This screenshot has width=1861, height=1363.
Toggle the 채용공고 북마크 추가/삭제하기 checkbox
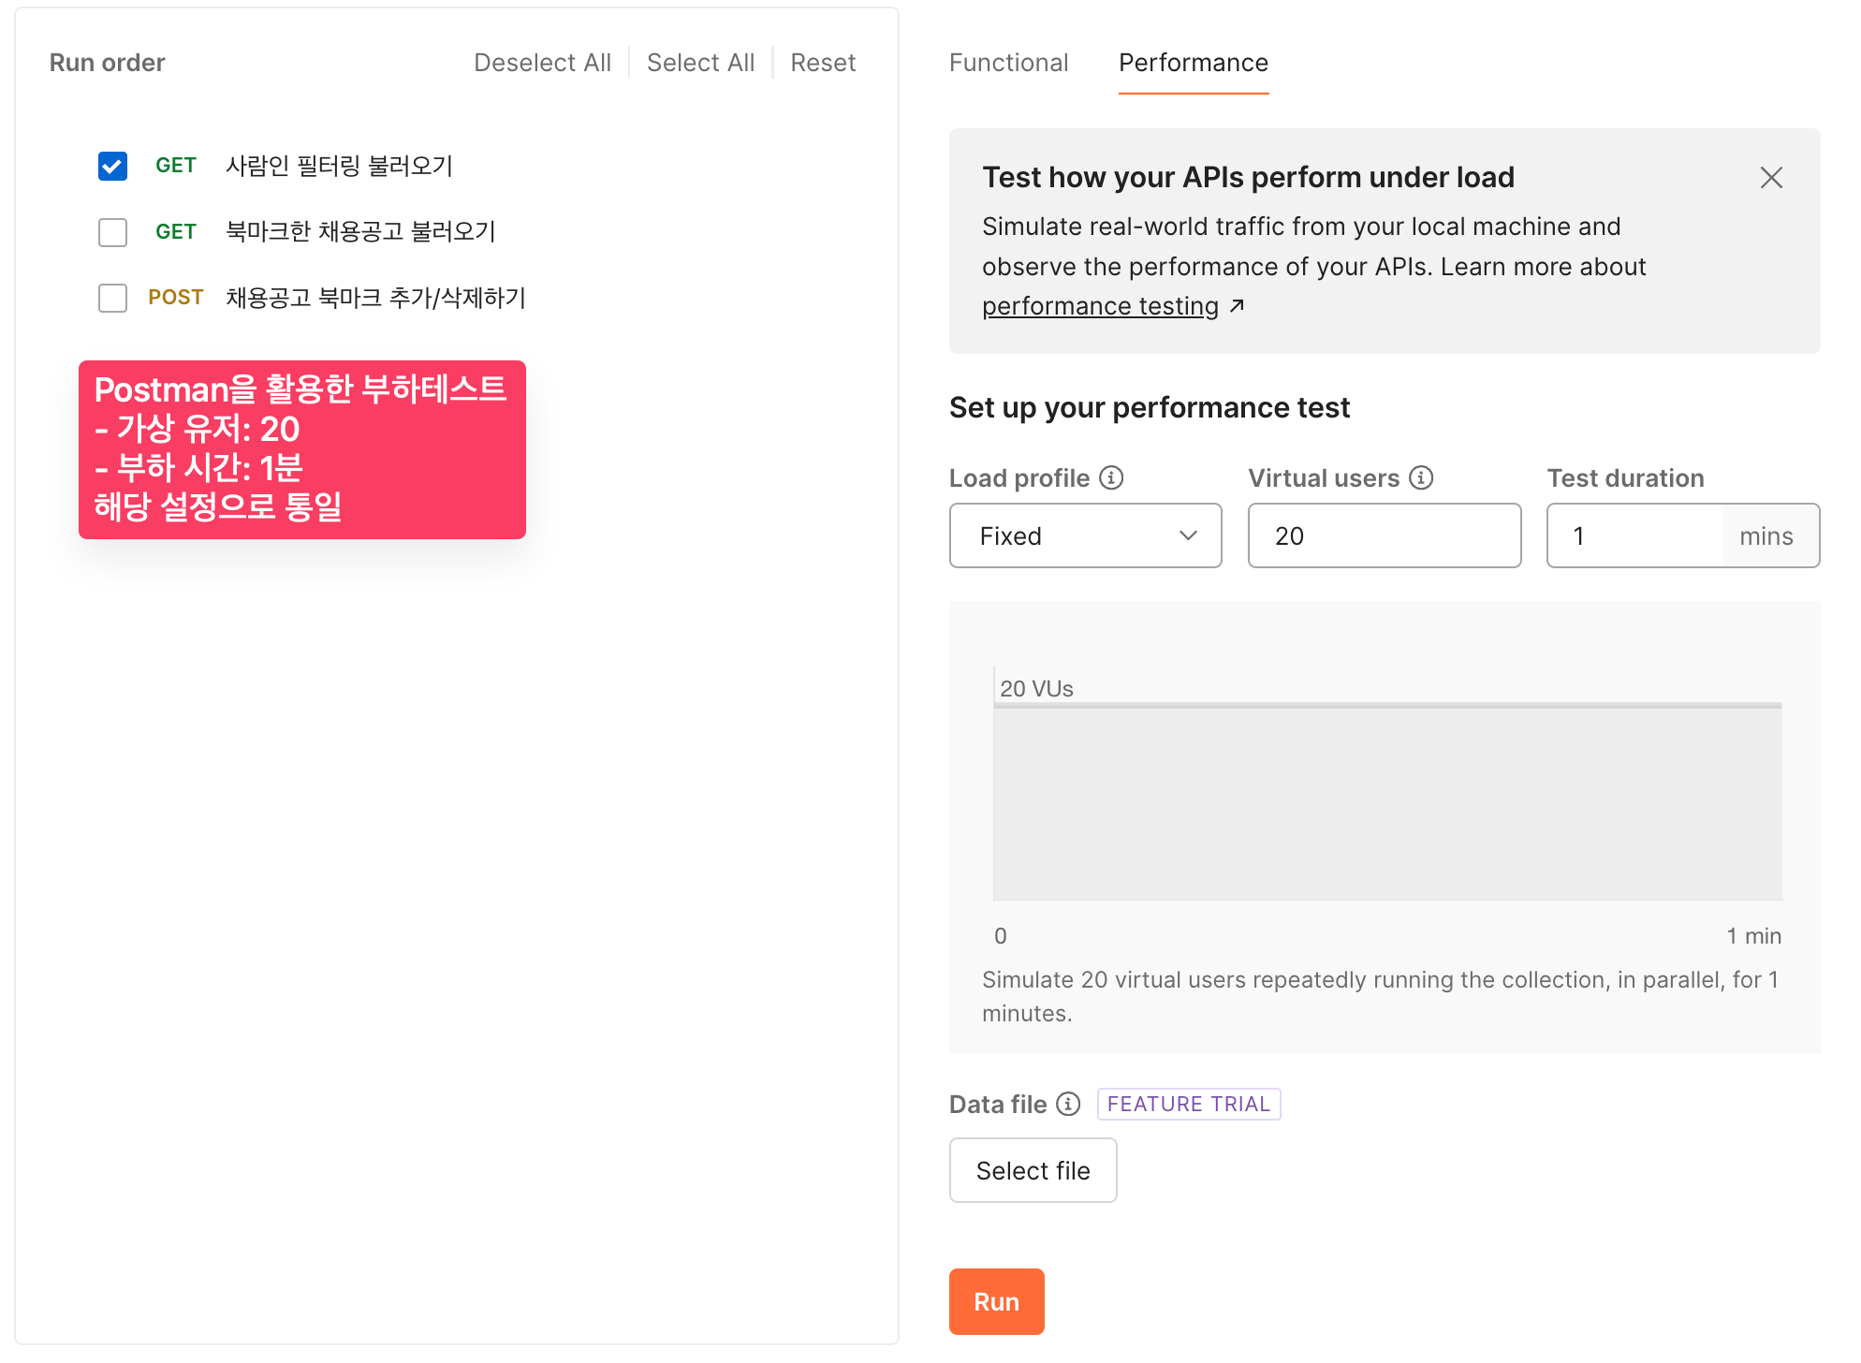[x=114, y=300]
